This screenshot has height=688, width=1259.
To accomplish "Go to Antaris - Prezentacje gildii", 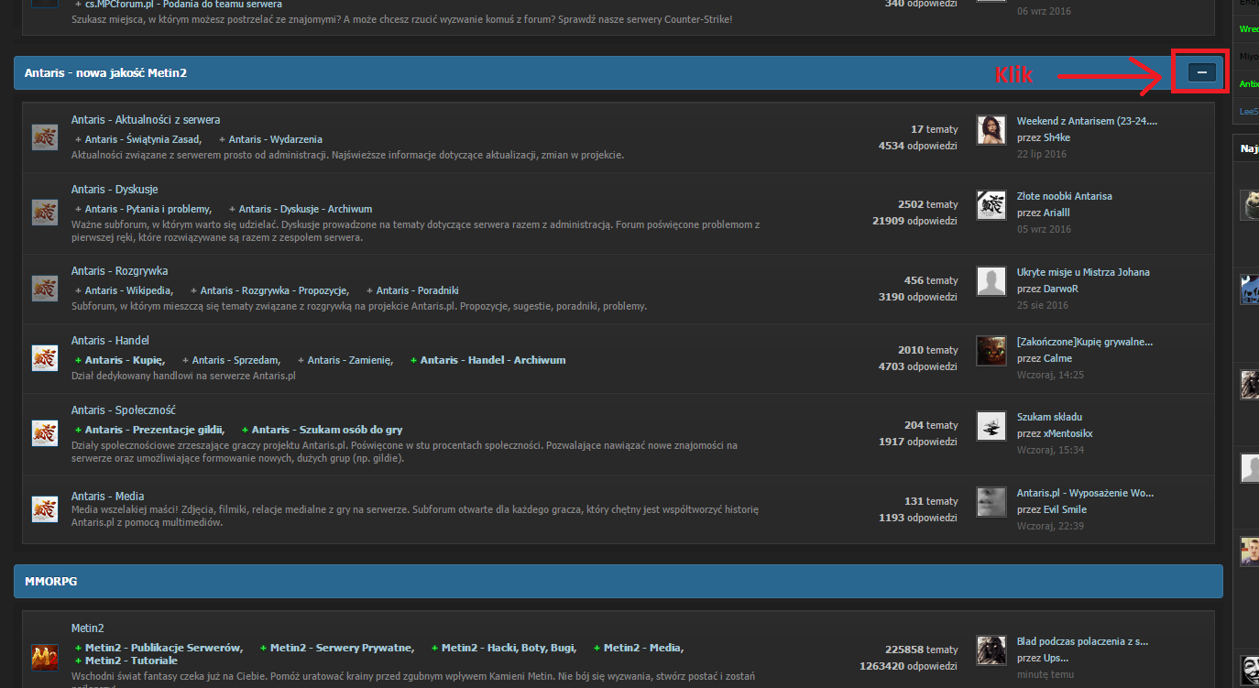I will pos(153,430).
